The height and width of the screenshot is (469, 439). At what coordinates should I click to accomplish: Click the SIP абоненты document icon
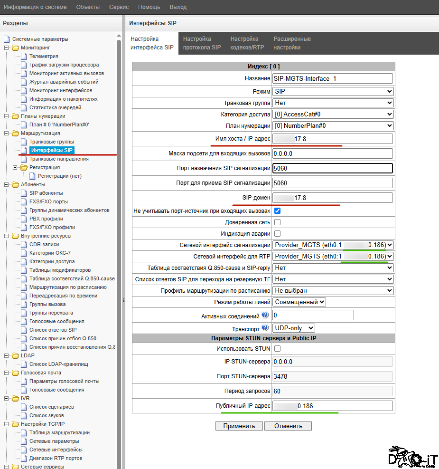(24, 193)
